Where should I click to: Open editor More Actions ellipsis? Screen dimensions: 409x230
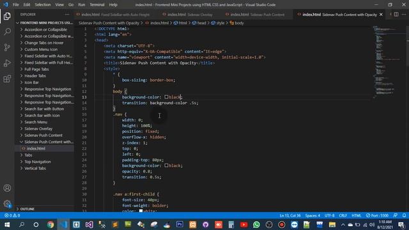click(x=404, y=14)
